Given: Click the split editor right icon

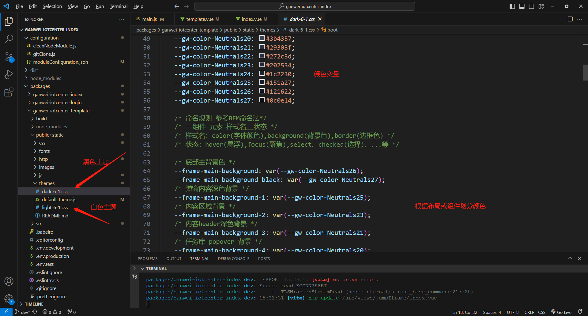Looking at the screenshot, I should tap(570, 19).
